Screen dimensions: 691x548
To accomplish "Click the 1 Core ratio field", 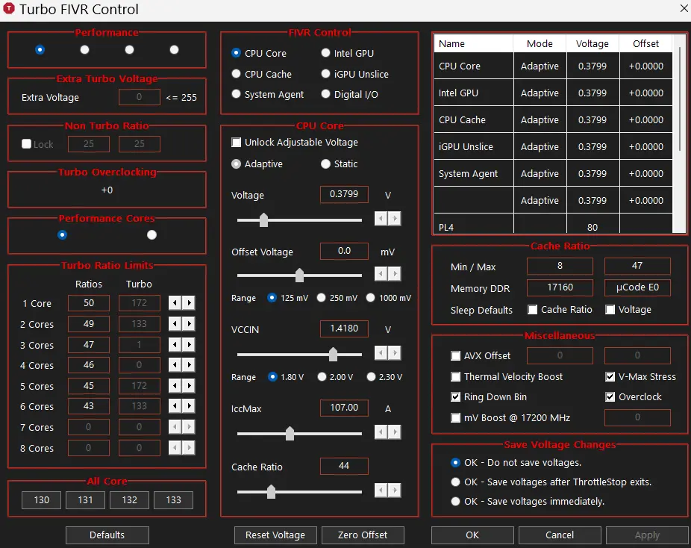I will [89, 303].
